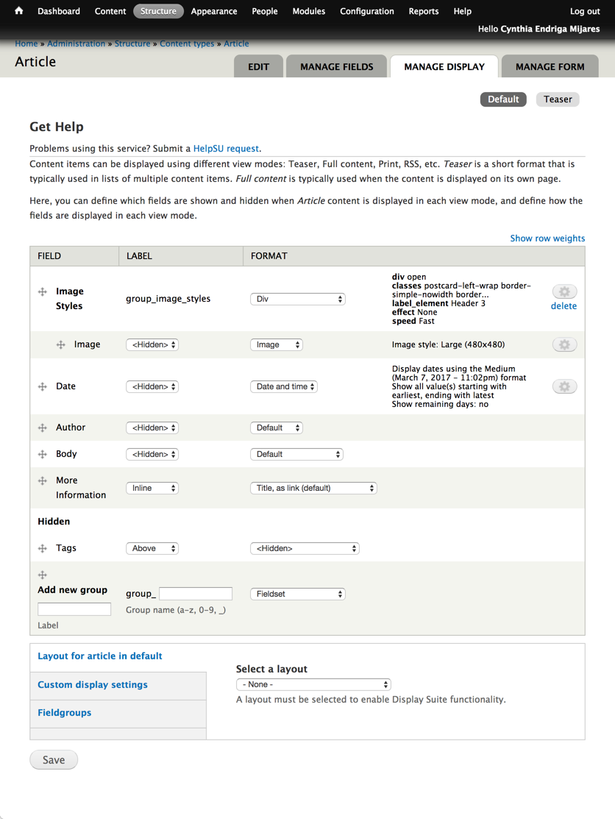Open the HelpSU request link
615x819 pixels.
click(x=226, y=149)
